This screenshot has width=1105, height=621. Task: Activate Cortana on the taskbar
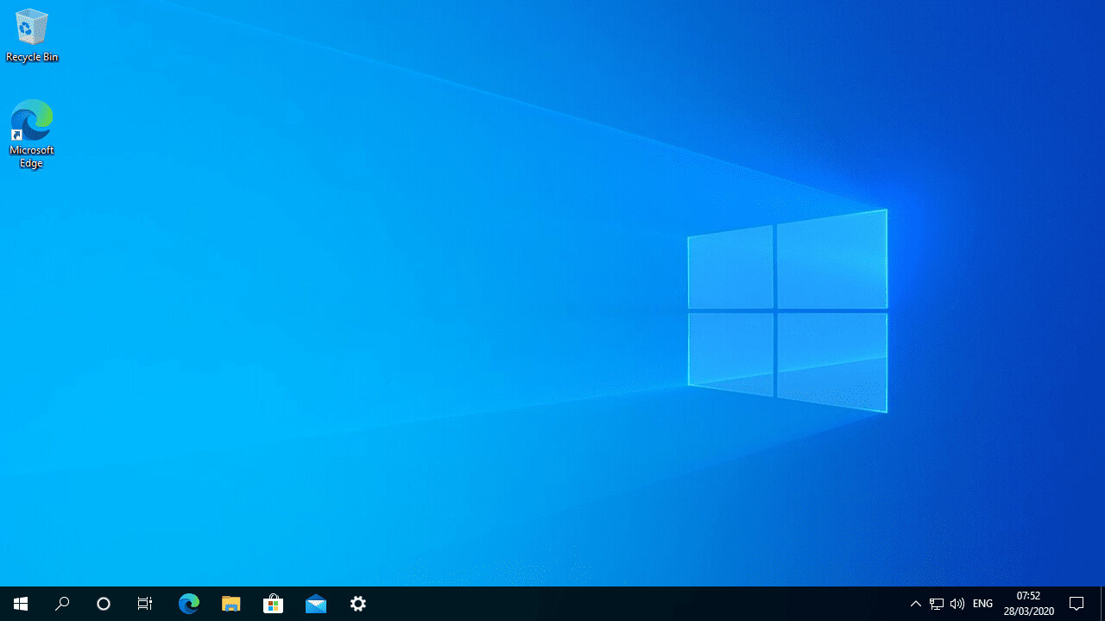coord(103,603)
